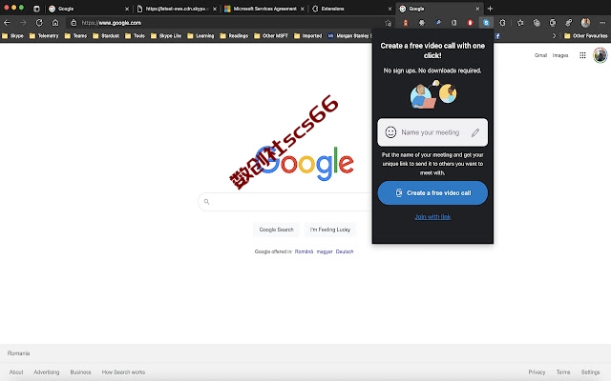Open the Skype bookmarks folder
The height and width of the screenshot is (381, 611).
point(12,36)
